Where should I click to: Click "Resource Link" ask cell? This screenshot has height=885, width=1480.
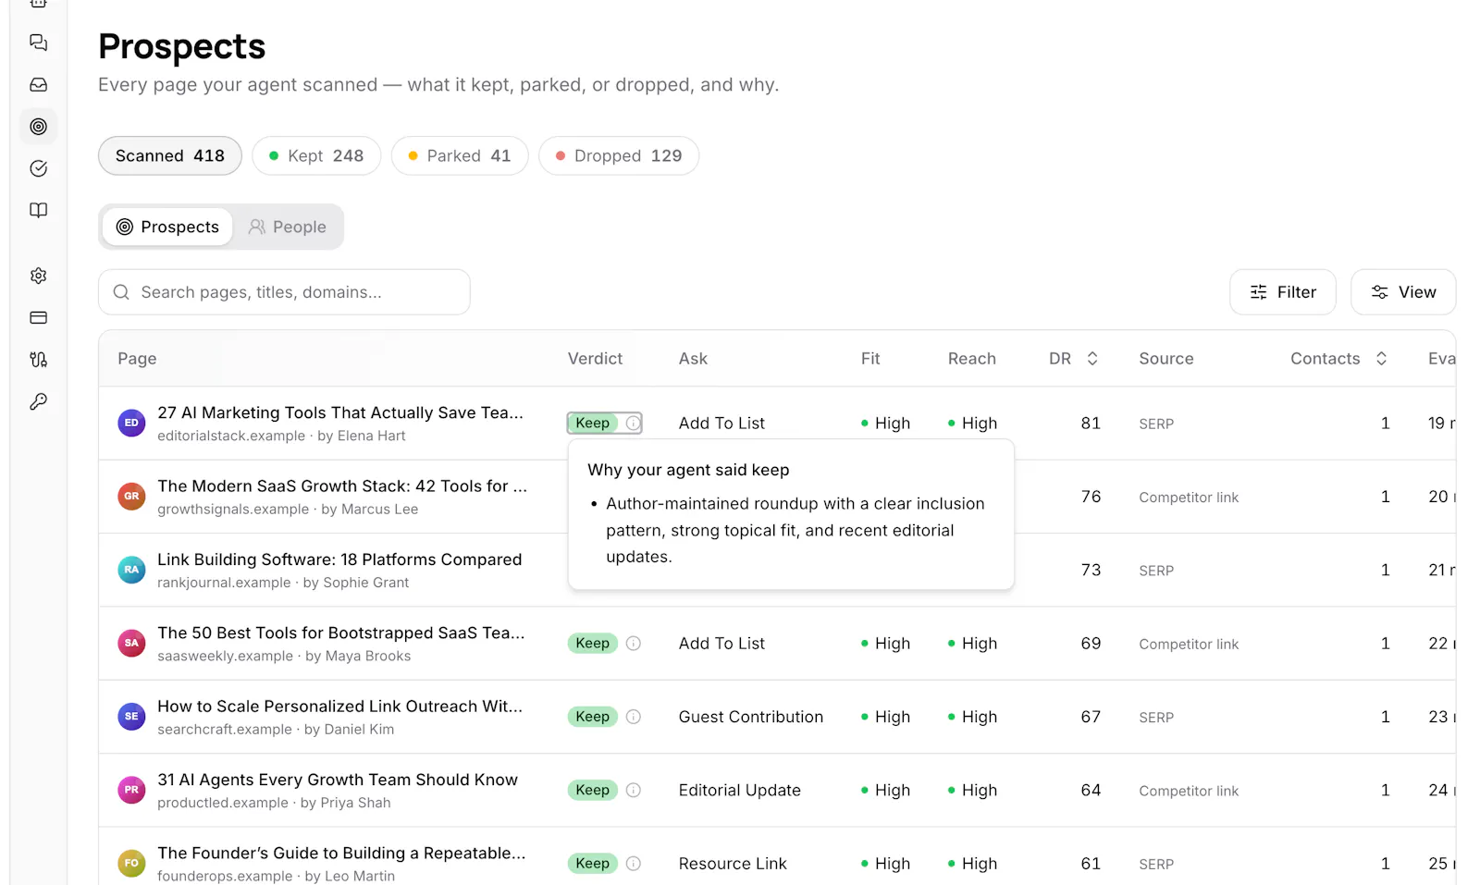pyautogui.click(x=733, y=863)
